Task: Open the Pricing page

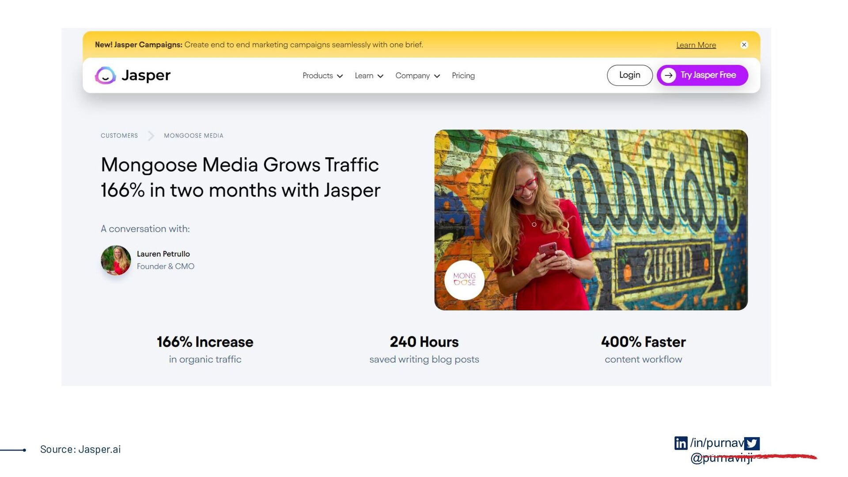Action: (x=463, y=76)
